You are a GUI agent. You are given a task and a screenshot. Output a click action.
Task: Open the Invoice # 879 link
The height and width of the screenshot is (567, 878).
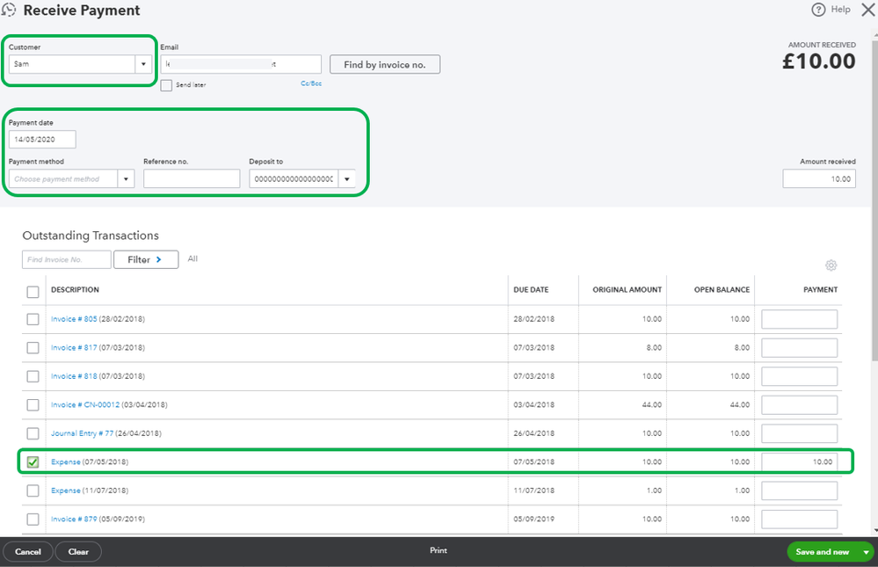(74, 519)
